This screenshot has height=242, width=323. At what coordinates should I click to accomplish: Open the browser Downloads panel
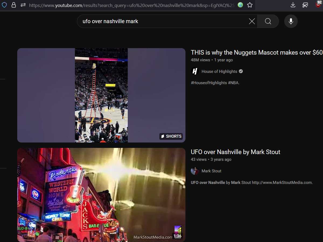coord(293,5)
